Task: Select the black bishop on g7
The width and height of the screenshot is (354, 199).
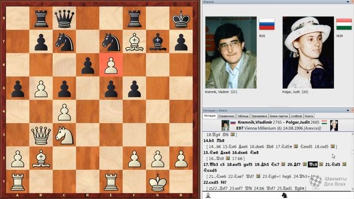Action: pos(158,42)
